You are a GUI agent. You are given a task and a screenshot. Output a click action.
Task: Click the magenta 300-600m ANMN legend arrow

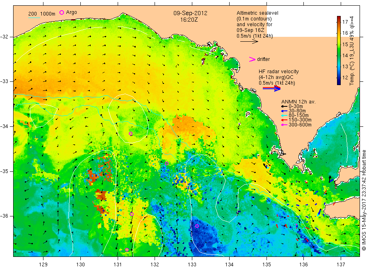[284, 125]
